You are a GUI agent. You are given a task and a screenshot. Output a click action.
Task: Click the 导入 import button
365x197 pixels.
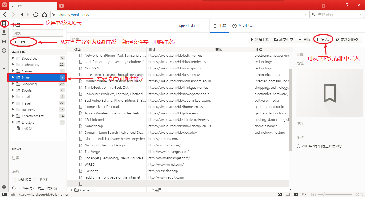click(x=323, y=40)
